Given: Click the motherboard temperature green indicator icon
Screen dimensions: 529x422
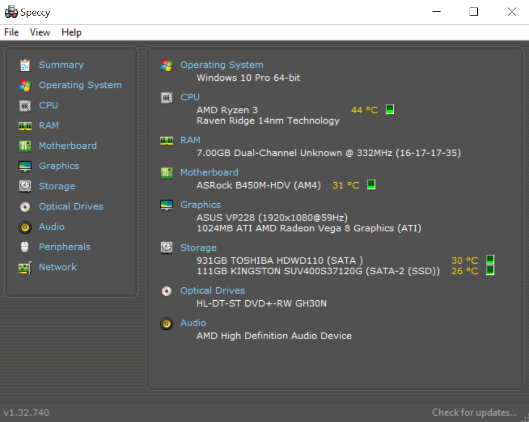Looking at the screenshot, I should pyautogui.click(x=371, y=184).
